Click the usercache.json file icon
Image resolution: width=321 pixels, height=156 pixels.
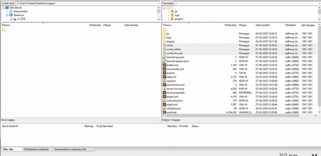point(164,100)
